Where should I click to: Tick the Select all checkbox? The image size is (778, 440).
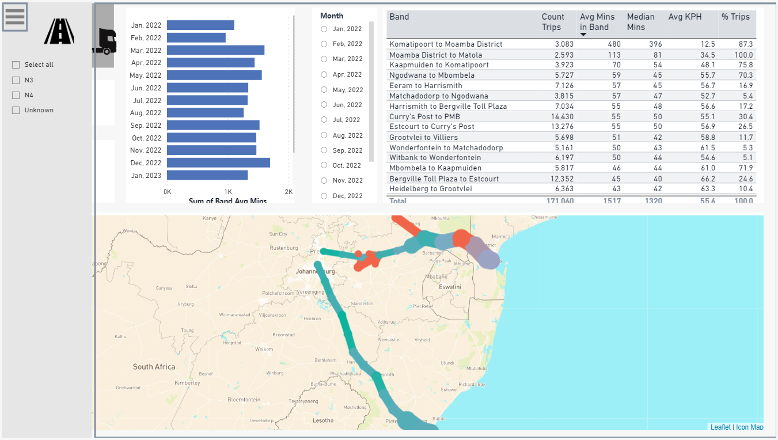[16, 65]
